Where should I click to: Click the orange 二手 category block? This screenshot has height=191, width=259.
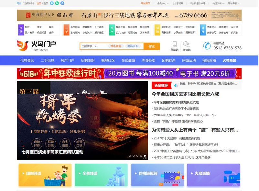point(66,30)
